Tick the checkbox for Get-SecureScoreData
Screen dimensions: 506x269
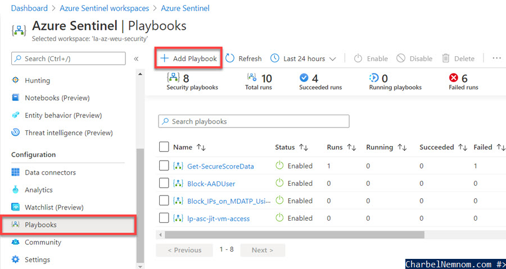pyautogui.click(x=164, y=166)
